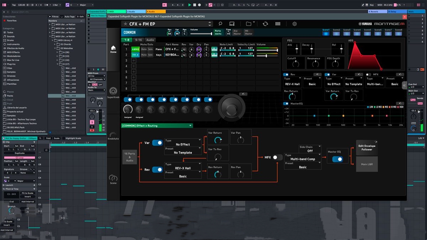Image resolution: width=427 pixels, height=240 pixels.
Task: Toggle the Master EQ switch in routing
Action: [x=338, y=159]
